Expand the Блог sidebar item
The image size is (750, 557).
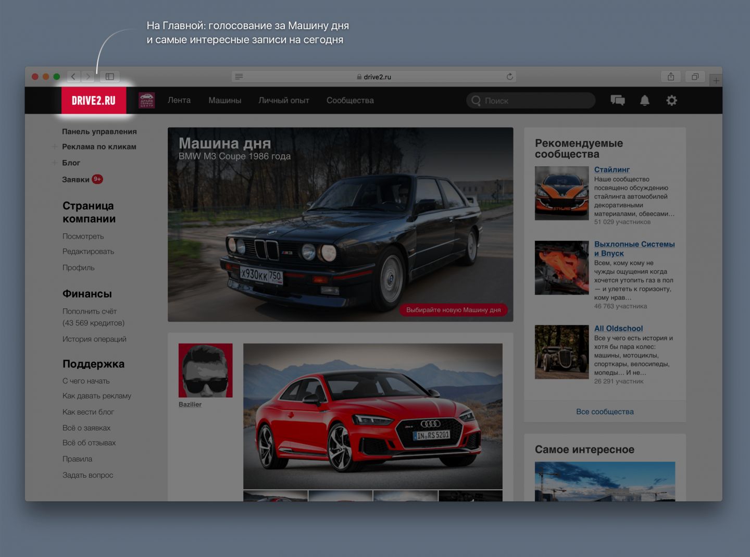(x=55, y=163)
